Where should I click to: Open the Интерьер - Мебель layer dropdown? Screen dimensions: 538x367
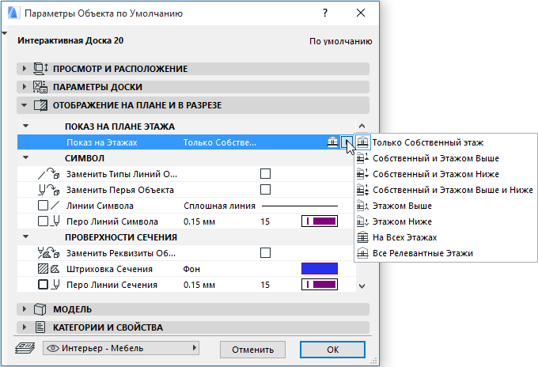[x=121, y=348]
